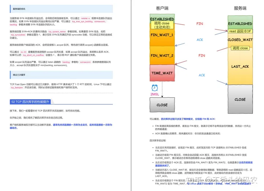The width and height of the screenshot is (264, 191).
Task: Click server-side 调用 close box under CLOSED_WAIT
Action: tap(240, 48)
